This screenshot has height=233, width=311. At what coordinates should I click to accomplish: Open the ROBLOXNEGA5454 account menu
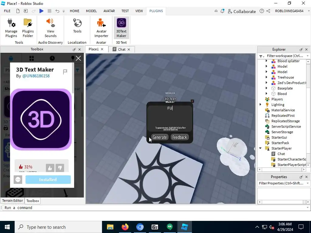(x=289, y=11)
